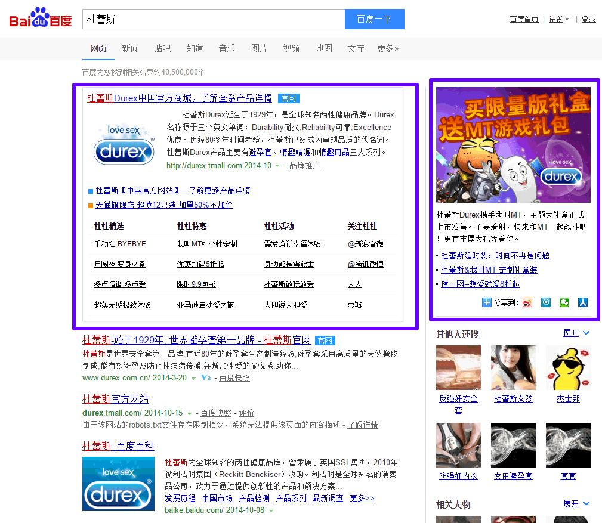Viewport: 602px width, 523px height.
Task: Share to Tencent Weibo icon
Action: pyautogui.click(x=546, y=302)
